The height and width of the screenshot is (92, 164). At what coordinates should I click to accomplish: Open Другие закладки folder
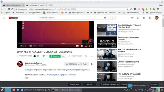[154, 13]
